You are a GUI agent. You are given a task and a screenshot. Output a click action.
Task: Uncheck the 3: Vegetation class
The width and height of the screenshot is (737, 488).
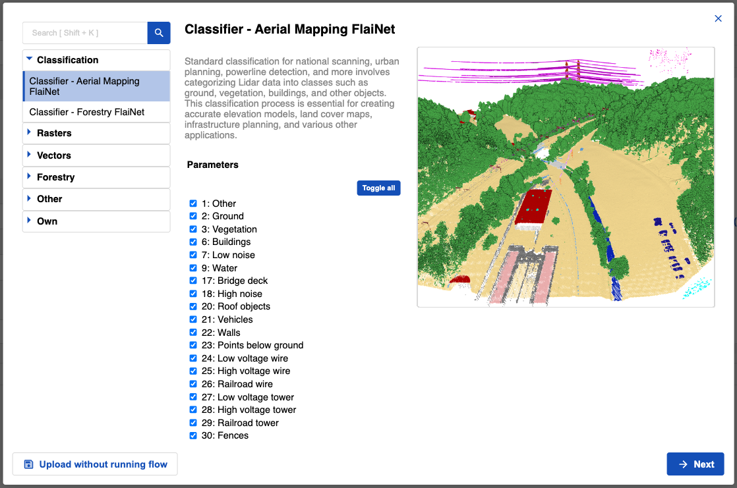pos(193,229)
